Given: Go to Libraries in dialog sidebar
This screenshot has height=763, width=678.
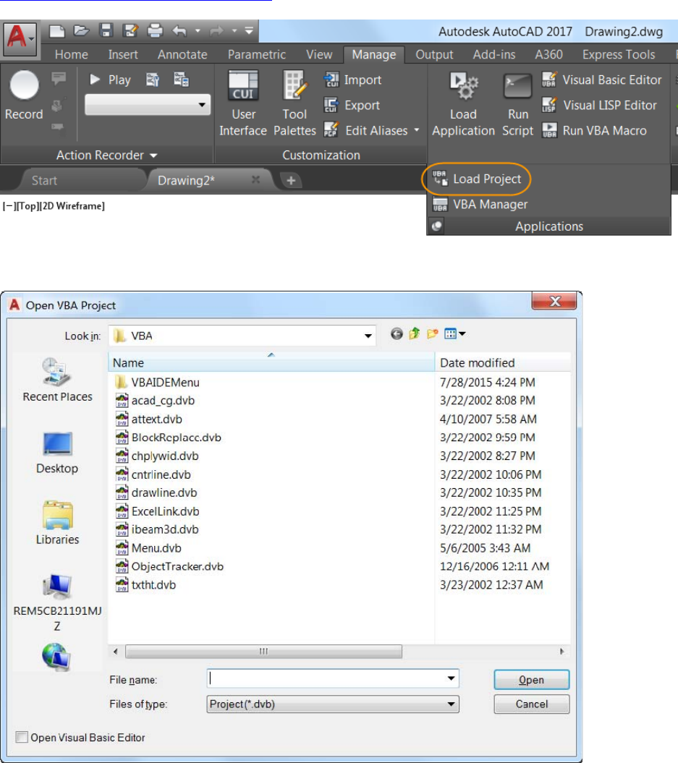Looking at the screenshot, I should [x=57, y=523].
